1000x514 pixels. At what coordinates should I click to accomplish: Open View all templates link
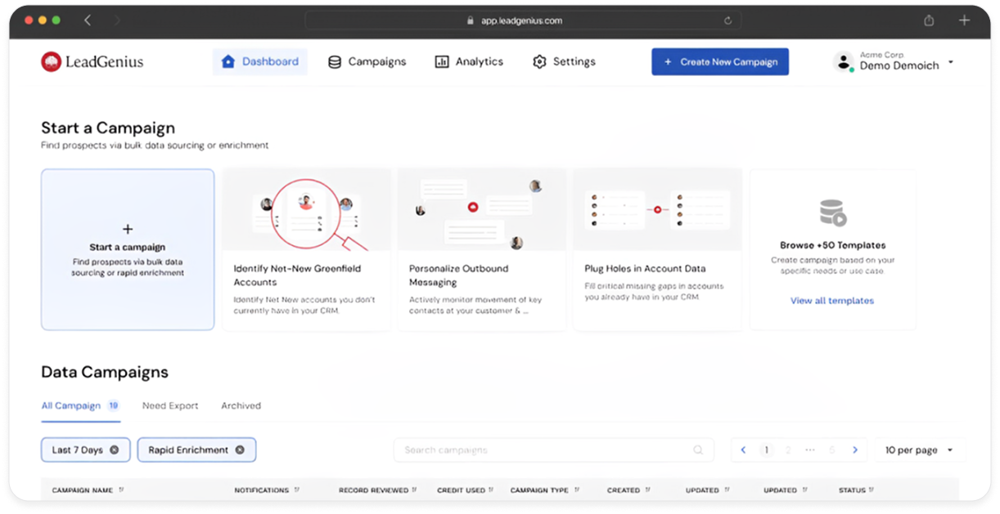[x=832, y=302]
